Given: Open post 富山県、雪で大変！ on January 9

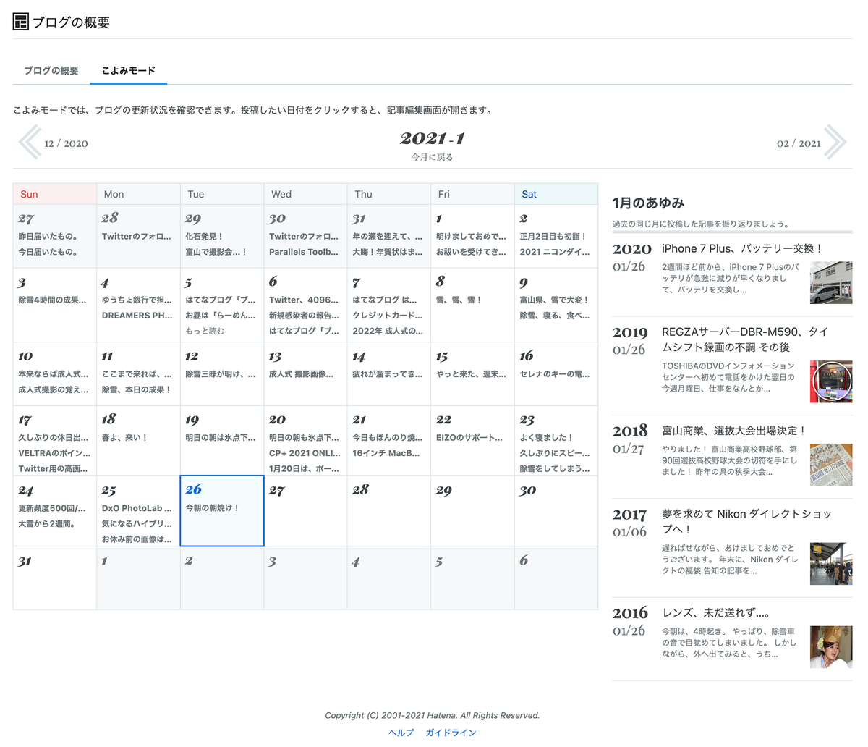Looking at the screenshot, I should [554, 300].
